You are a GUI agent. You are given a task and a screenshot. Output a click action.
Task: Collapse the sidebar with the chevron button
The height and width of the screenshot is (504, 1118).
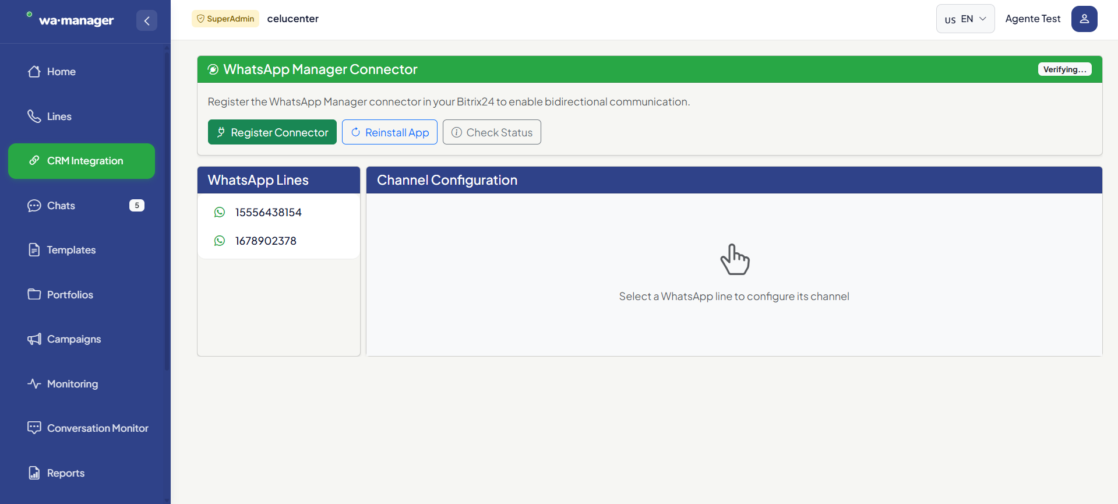tap(147, 20)
